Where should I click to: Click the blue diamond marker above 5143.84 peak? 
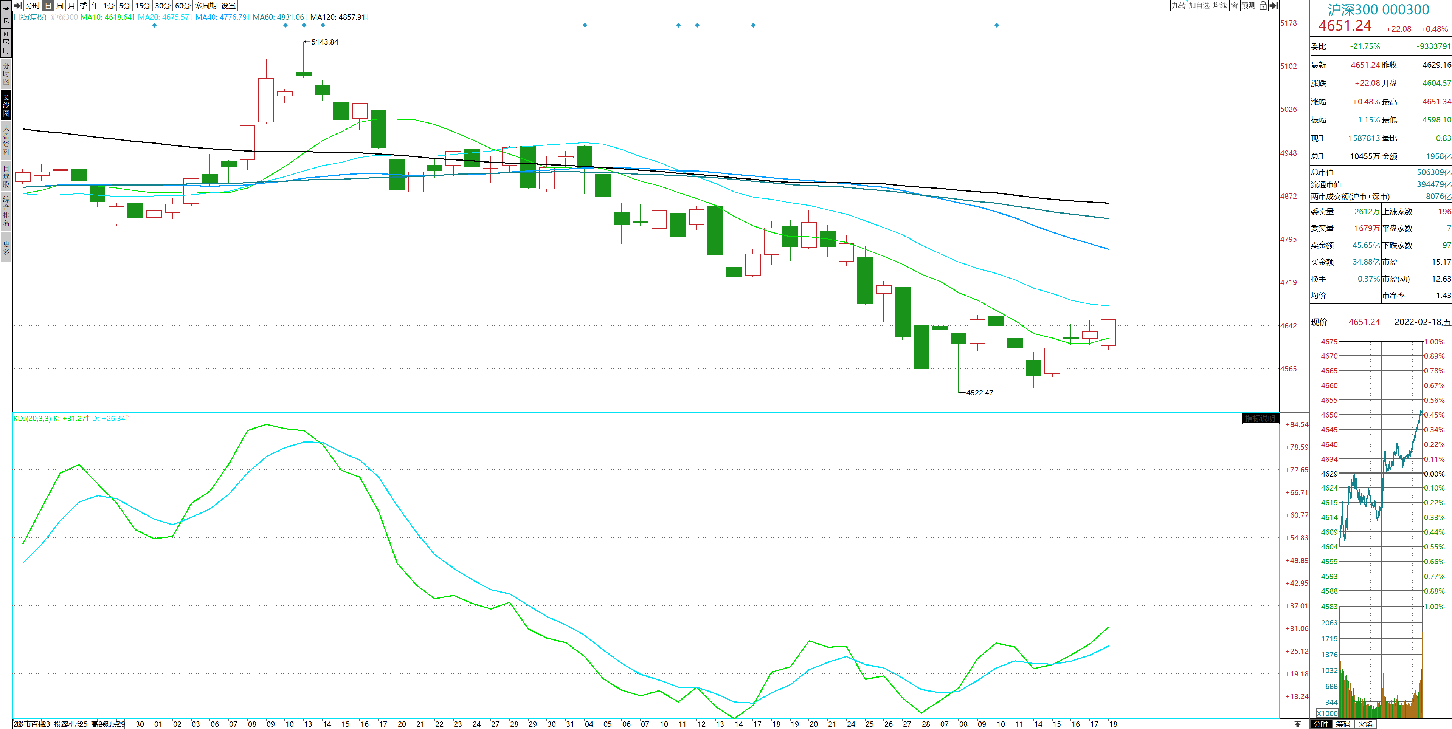[304, 25]
